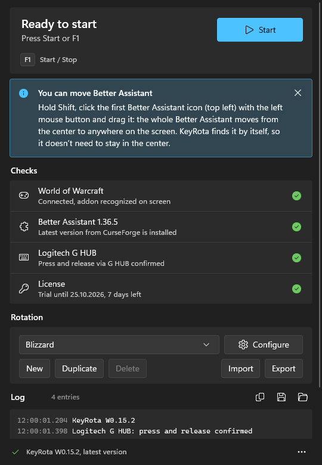Image resolution: width=322 pixels, height=465 pixels.
Task: Click the blue info icon in banner
Action: [x=24, y=93]
